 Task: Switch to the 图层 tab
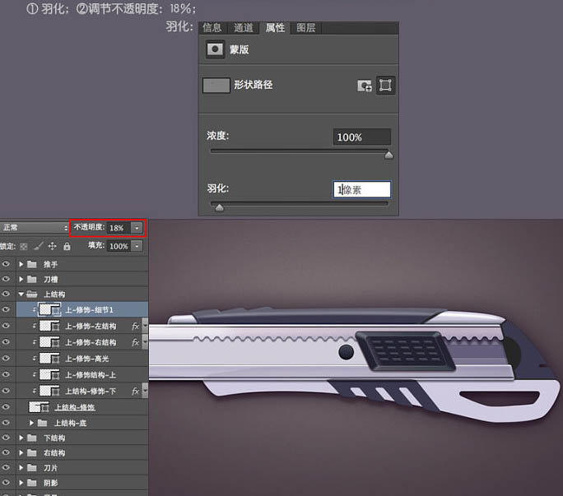[x=306, y=28]
